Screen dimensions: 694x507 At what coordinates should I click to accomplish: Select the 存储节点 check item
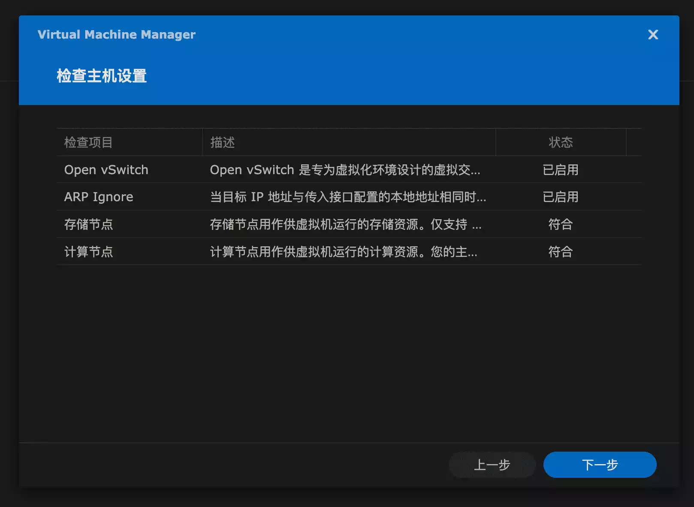point(88,224)
